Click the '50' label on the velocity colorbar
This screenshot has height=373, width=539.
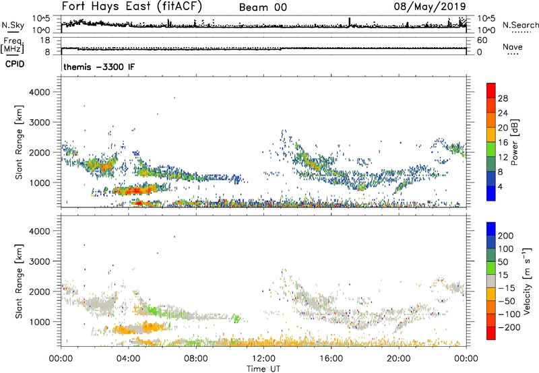click(x=503, y=262)
